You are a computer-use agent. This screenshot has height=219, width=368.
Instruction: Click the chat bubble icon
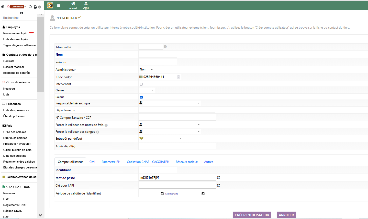click(x=30, y=7)
